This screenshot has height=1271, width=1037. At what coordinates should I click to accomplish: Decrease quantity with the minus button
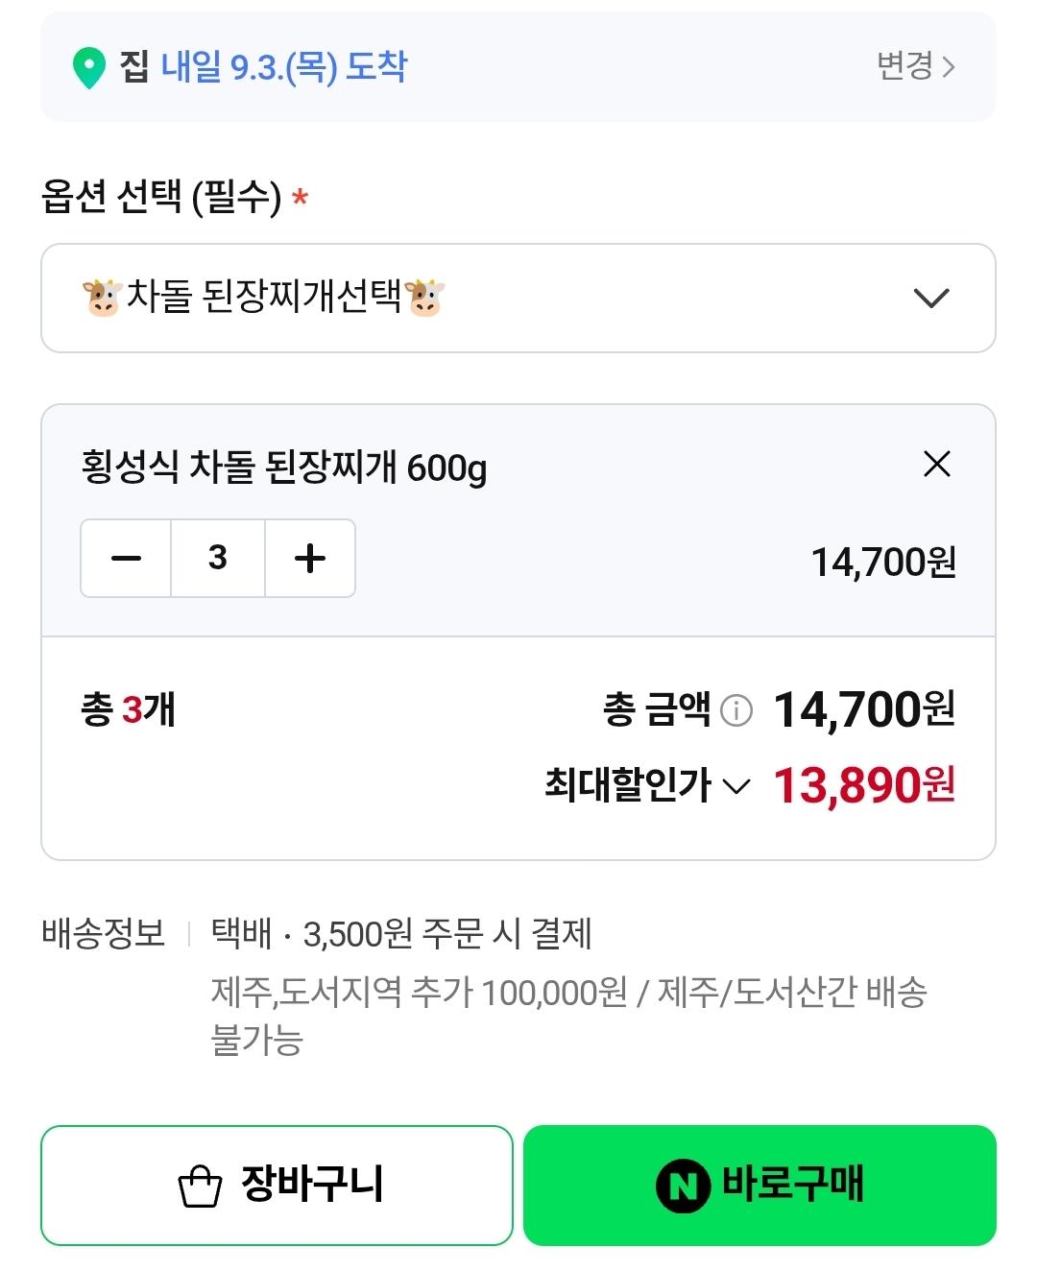pyautogui.click(x=126, y=559)
